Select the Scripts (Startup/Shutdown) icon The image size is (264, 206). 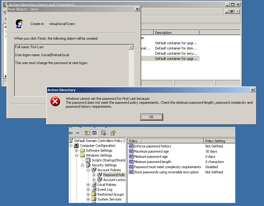tap(88, 160)
